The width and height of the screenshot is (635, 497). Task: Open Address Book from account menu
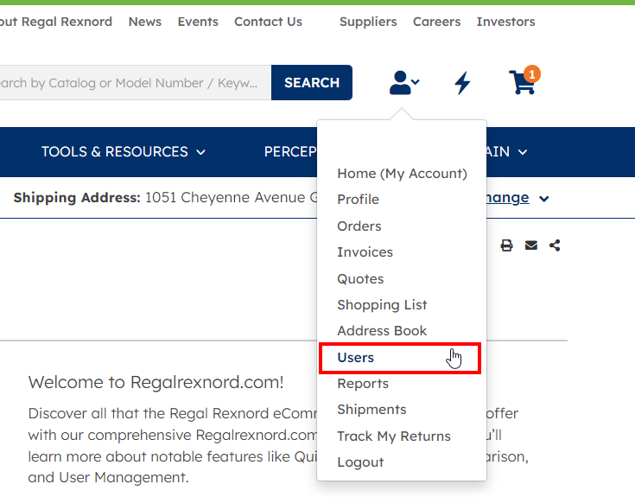382,331
